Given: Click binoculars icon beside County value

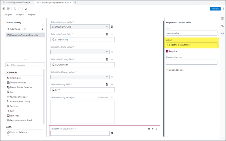Looking at the screenshot, I should pyautogui.click(x=112, y=77).
